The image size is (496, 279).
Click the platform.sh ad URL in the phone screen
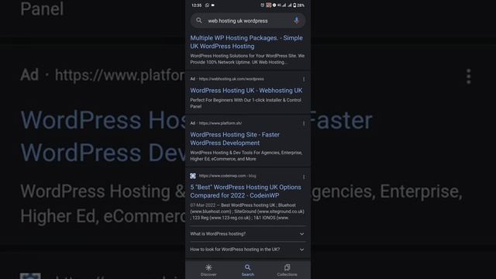pyautogui.click(x=220, y=123)
